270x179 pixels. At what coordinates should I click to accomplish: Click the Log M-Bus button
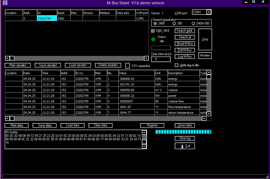point(185,56)
